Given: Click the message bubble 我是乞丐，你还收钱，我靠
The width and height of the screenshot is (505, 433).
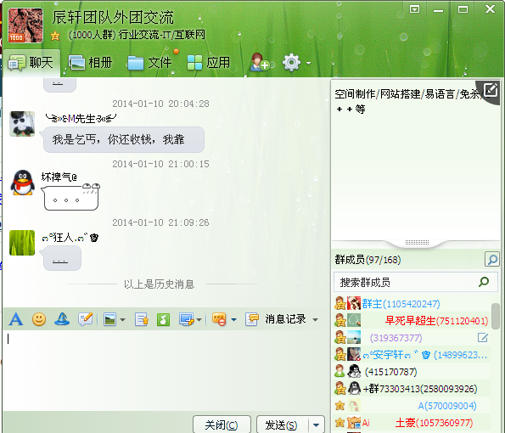Looking at the screenshot, I should pos(124,139).
